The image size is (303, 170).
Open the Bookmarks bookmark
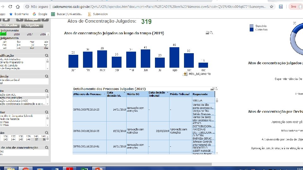[19, 14]
